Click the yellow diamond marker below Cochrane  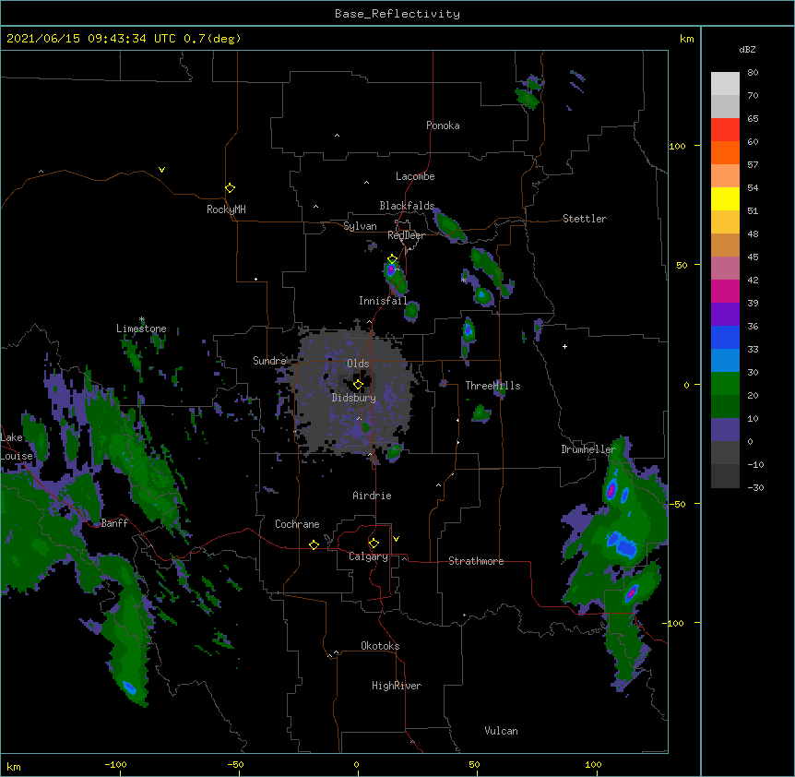click(x=314, y=544)
